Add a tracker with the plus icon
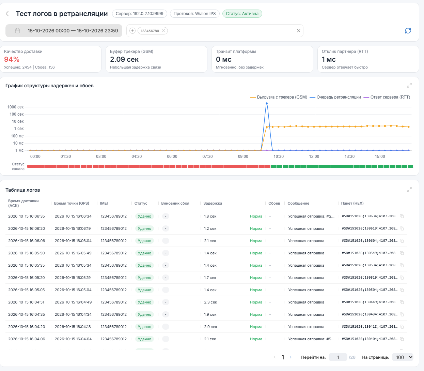Screen dimensions: 424x371 (x=132, y=31)
